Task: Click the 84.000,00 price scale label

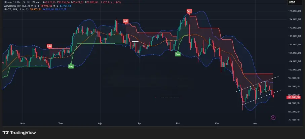Action: [294, 103]
